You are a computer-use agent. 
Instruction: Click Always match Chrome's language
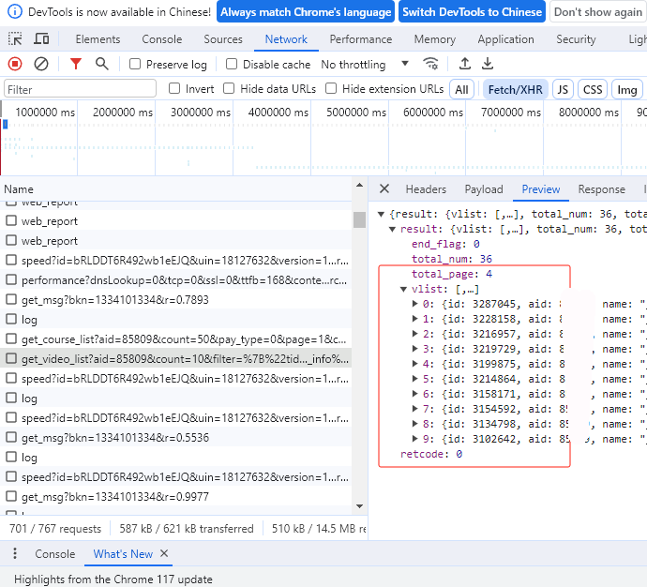(306, 12)
